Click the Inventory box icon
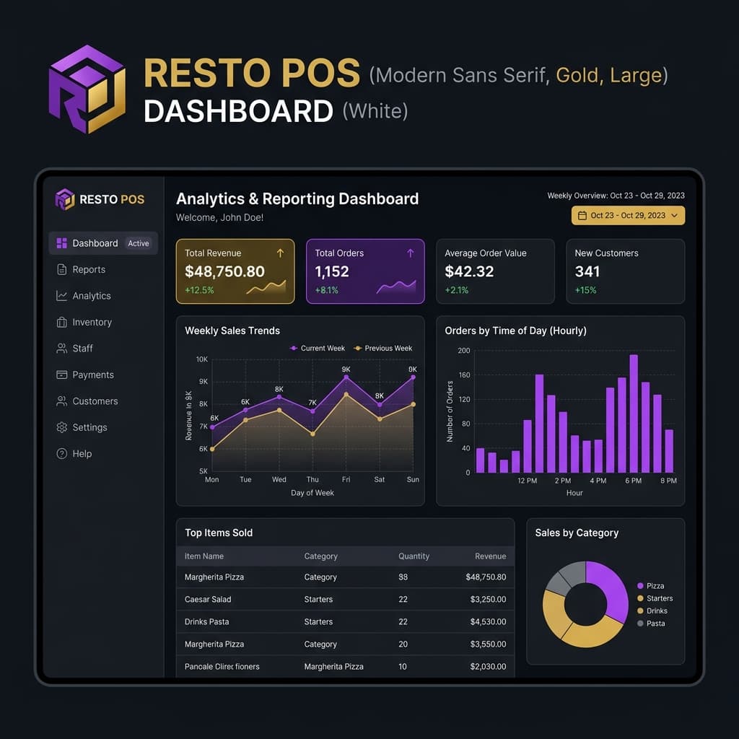This screenshot has height=739, width=739. pyautogui.click(x=62, y=323)
